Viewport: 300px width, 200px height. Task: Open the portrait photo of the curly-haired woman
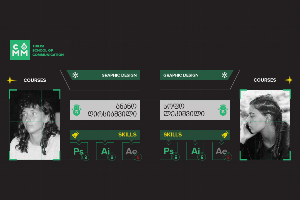pyautogui.click(x=35, y=125)
